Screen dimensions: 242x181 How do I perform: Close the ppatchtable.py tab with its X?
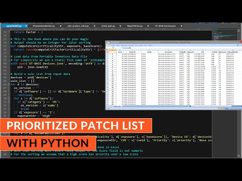click(x=26, y=26)
